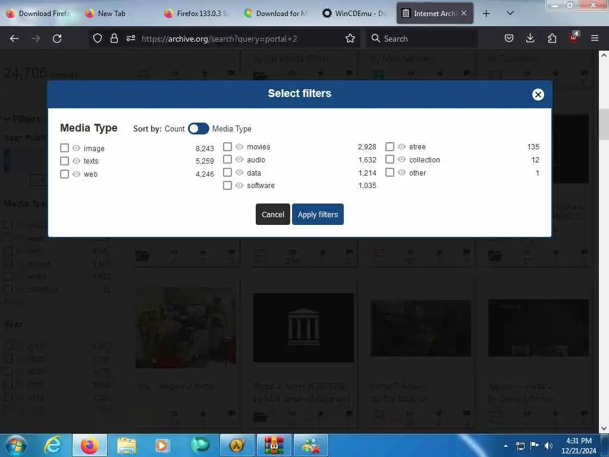Check the audio media type checkbox
The image size is (609, 457).
[228, 159]
